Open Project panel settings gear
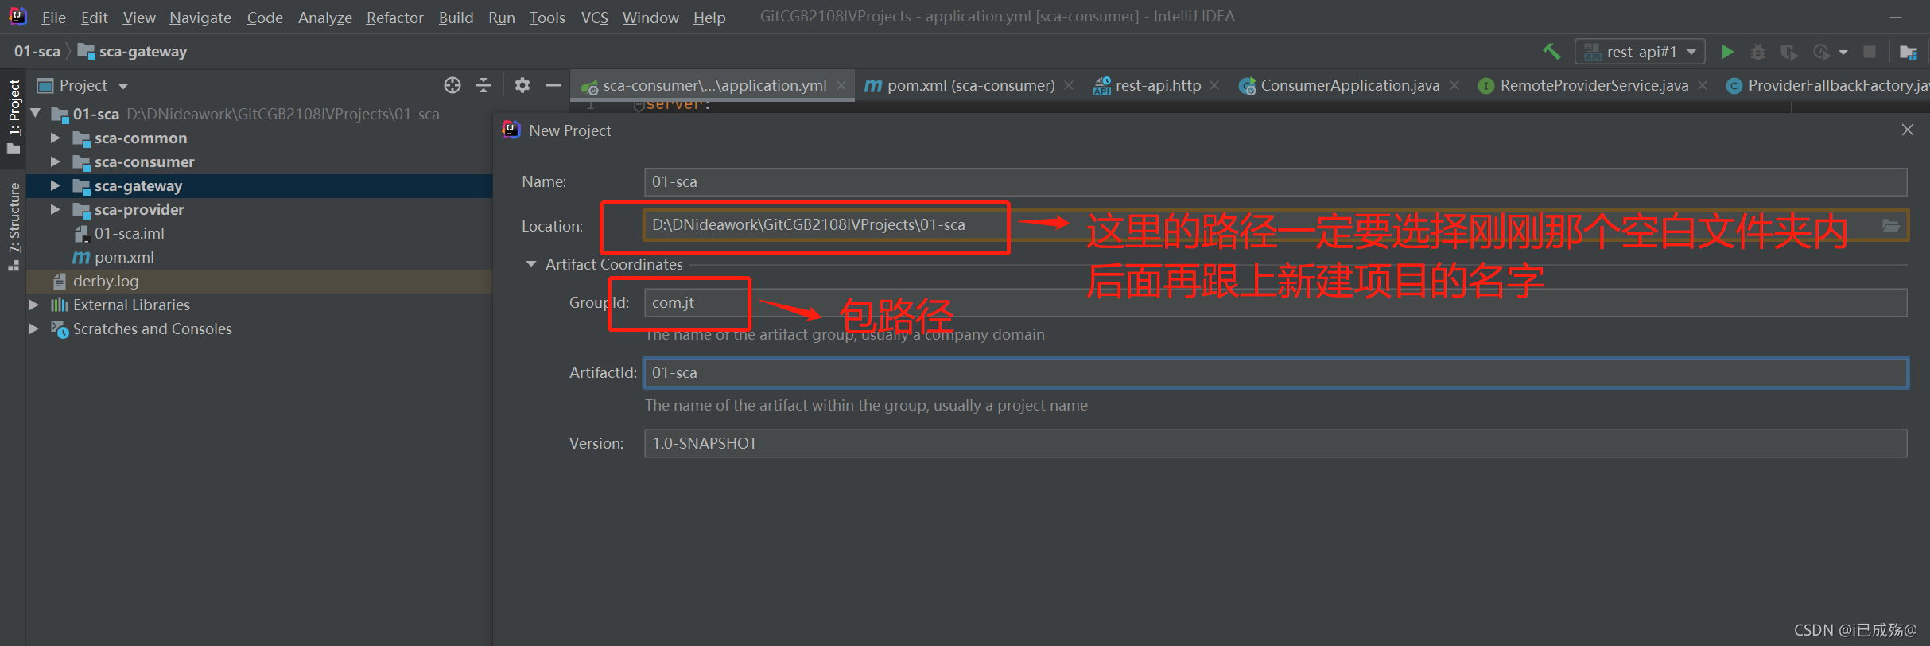This screenshot has height=646, width=1930. pos(522,85)
